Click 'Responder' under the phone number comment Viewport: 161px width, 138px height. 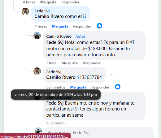pos(100,87)
